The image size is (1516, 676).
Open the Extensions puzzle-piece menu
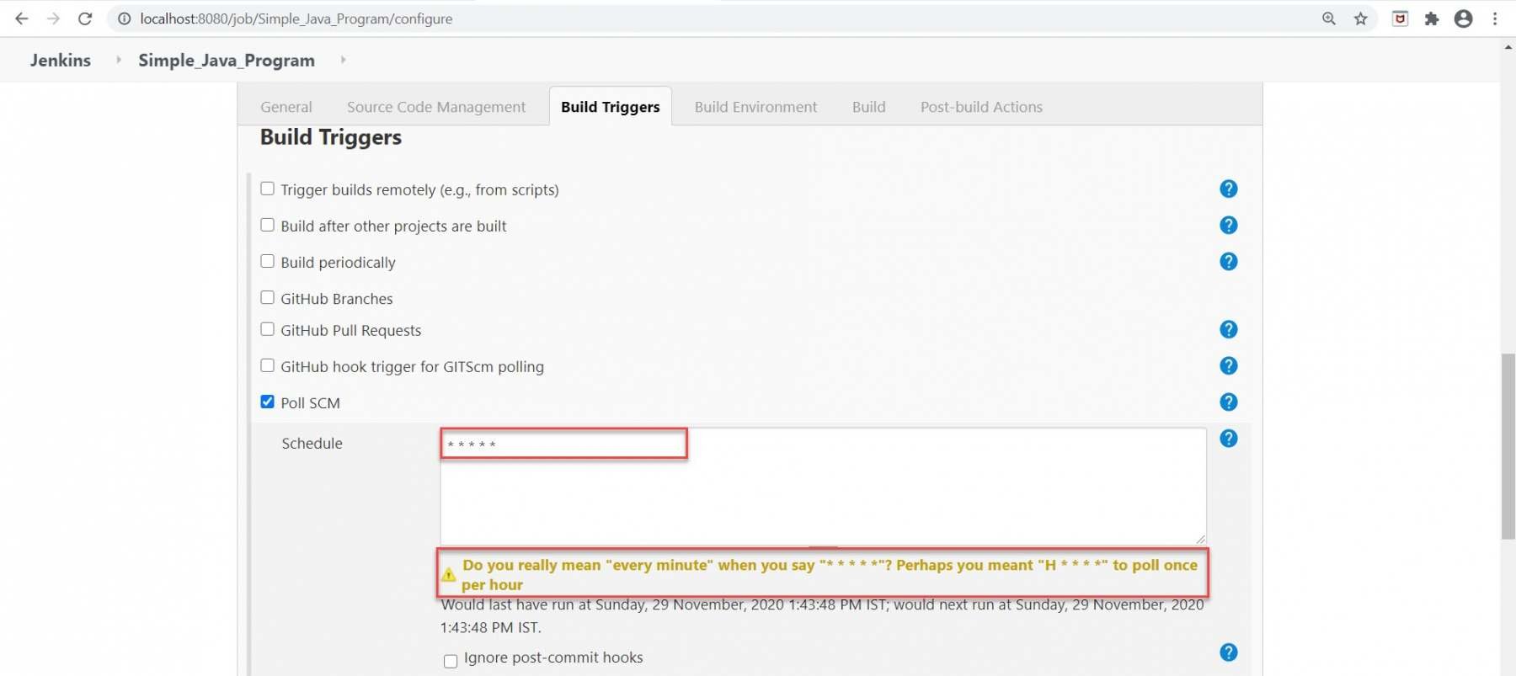[x=1432, y=19]
